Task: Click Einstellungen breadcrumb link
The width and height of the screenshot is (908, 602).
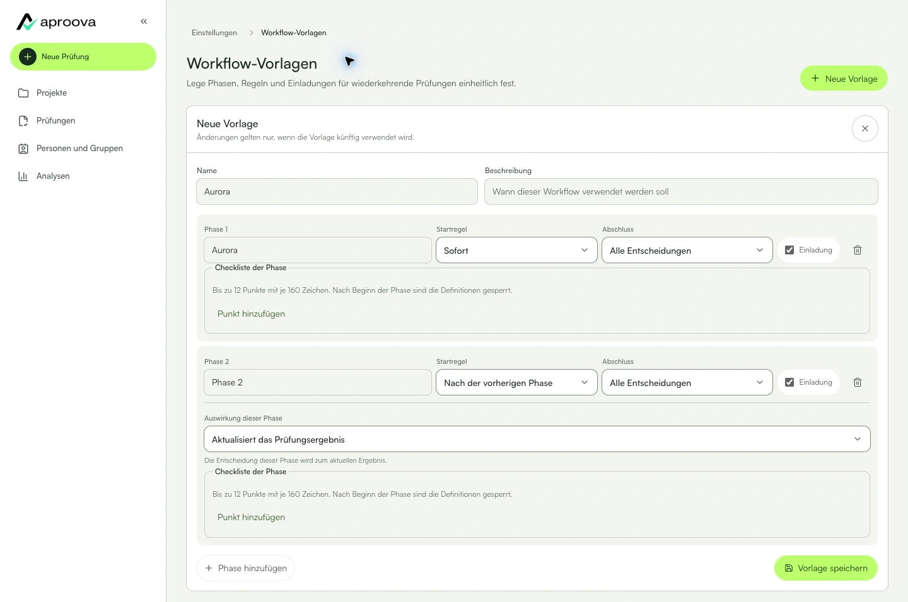Action: (214, 33)
